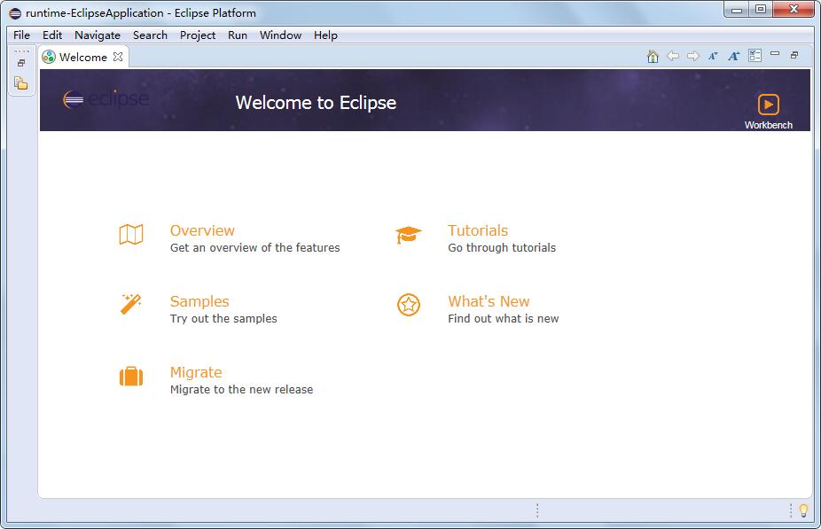The width and height of the screenshot is (821, 529).
Task: Click the lightbulb tip icon in status bar
Action: pyautogui.click(x=804, y=510)
